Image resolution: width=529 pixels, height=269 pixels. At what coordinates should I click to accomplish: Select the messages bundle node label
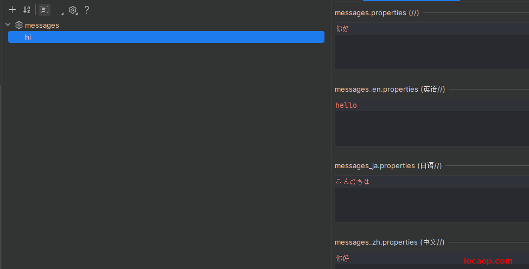42,25
